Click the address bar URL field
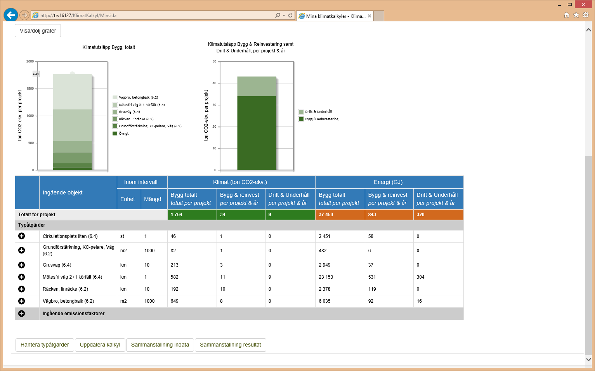Screen dimensions: 595x371 (x=155, y=16)
